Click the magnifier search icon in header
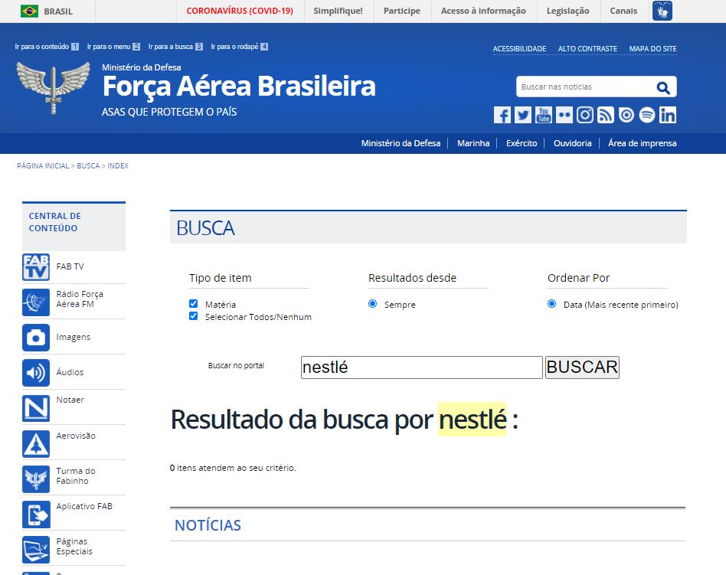Screen dimensions: 726x575 point(663,87)
